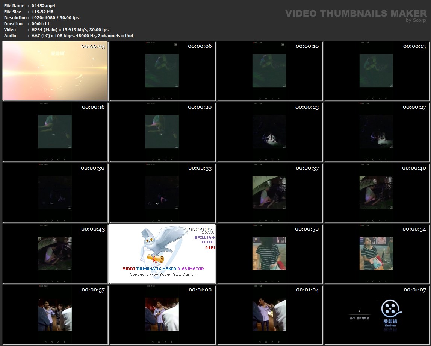Select the thumbnail stamped 00:00:03

point(55,71)
